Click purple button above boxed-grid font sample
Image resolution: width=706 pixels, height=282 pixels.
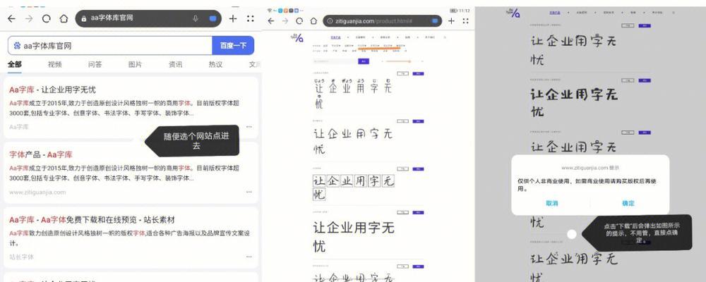[x=418, y=169]
